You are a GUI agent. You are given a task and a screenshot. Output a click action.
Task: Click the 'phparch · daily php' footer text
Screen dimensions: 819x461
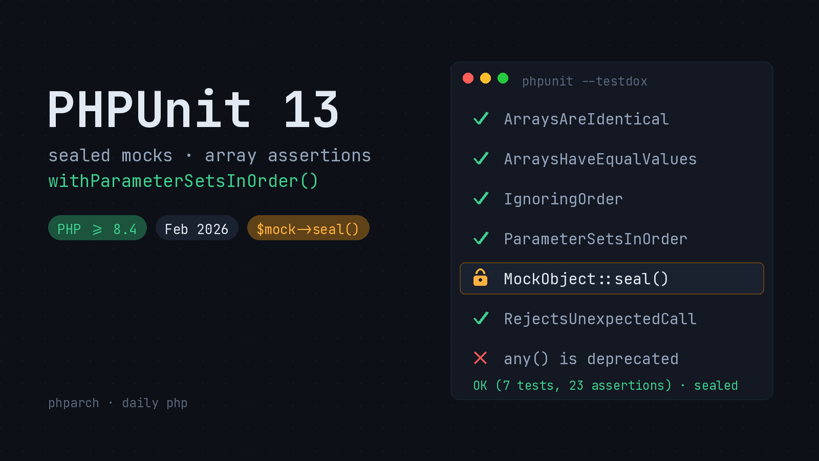[118, 403]
